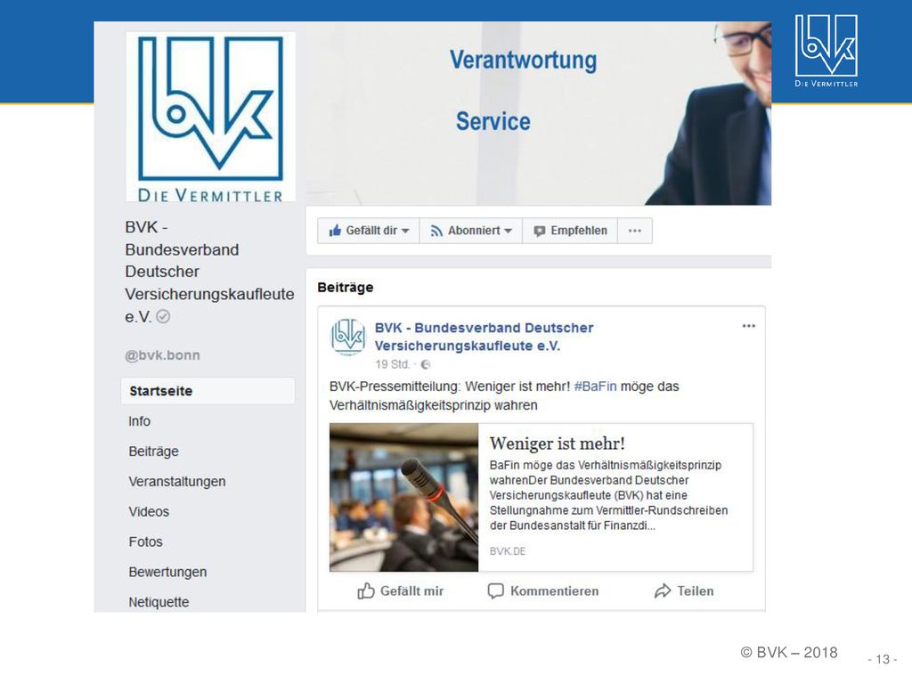The image size is (912, 684).
Task: Click the thumbs-up Gefällt mir icon
Action: click(x=366, y=591)
